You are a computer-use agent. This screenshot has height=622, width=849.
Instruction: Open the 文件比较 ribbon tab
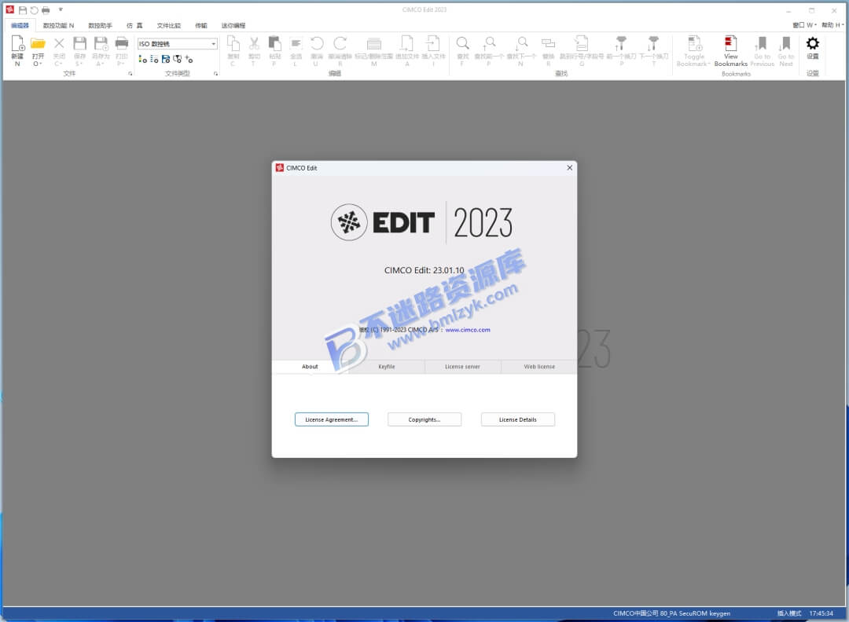tap(169, 25)
